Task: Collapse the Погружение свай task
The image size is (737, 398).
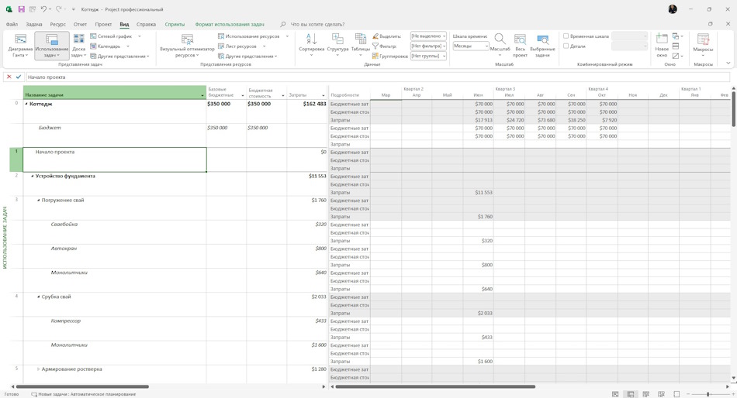Action: (39, 201)
